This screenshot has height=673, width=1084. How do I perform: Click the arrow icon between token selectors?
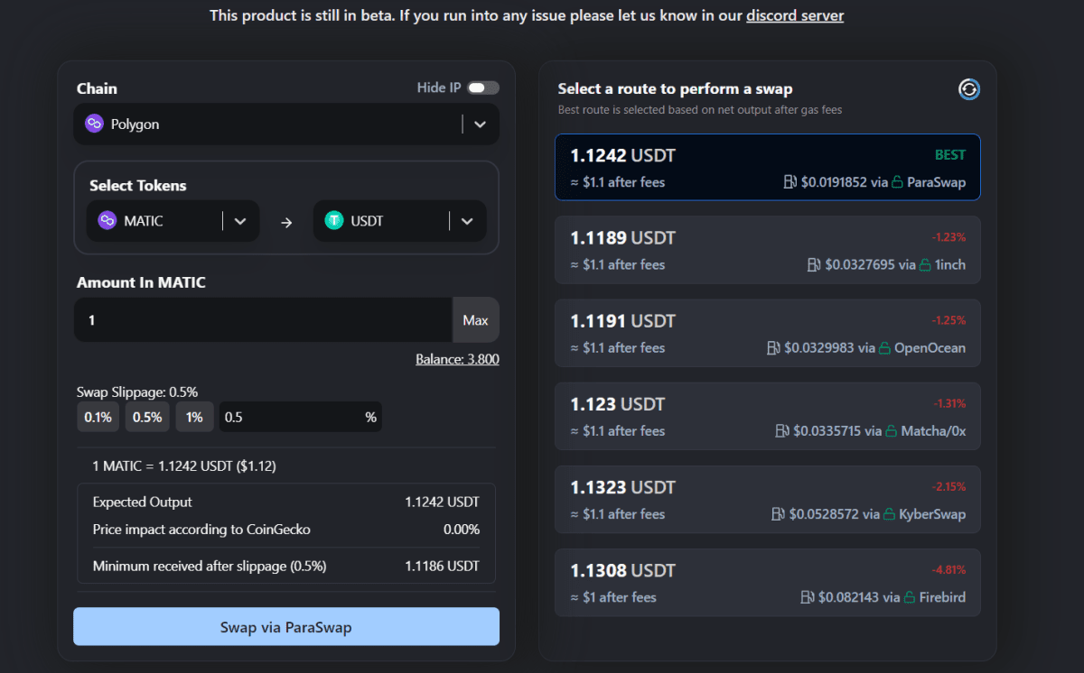(x=286, y=220)
